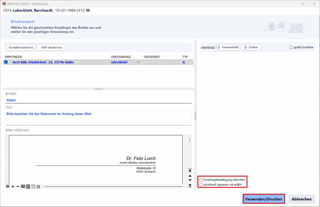Enable Empfangsbestätigung anfordern checkbox
The image size is (320, 207).
tap(201, 180)
